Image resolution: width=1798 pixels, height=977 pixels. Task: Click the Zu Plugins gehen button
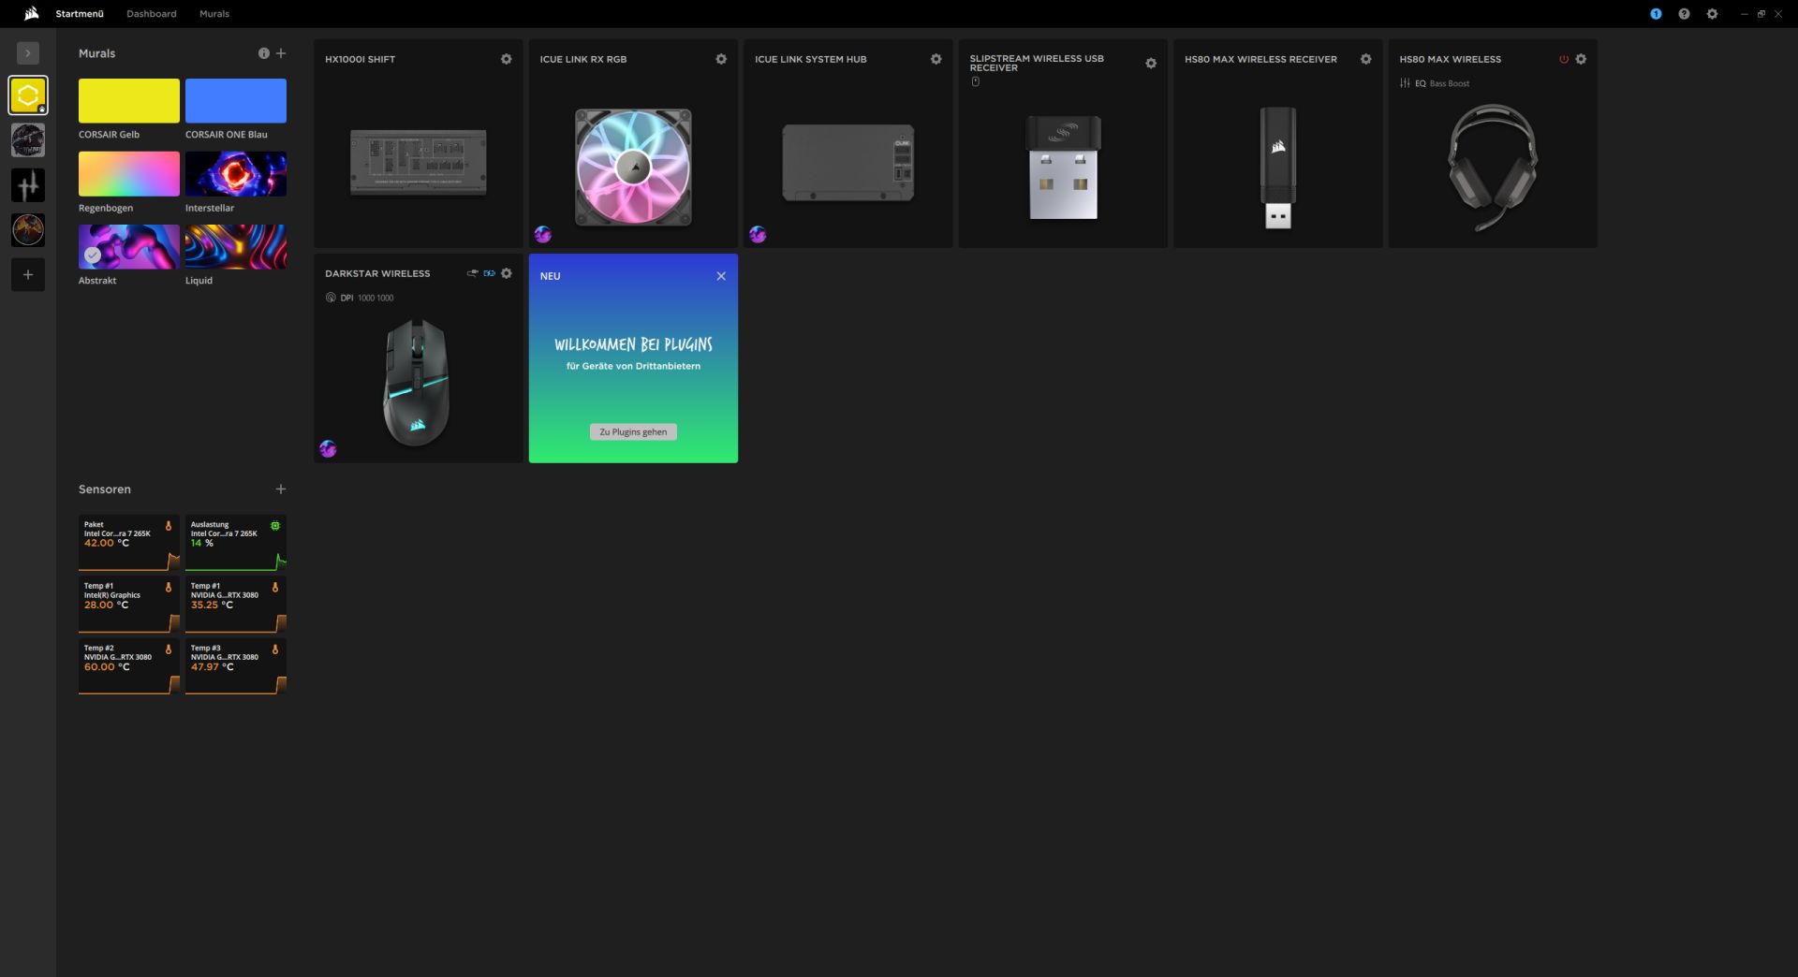coord(633,432)
